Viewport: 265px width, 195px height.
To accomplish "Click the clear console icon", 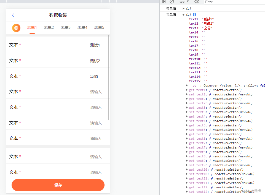I will pos(172,2).
